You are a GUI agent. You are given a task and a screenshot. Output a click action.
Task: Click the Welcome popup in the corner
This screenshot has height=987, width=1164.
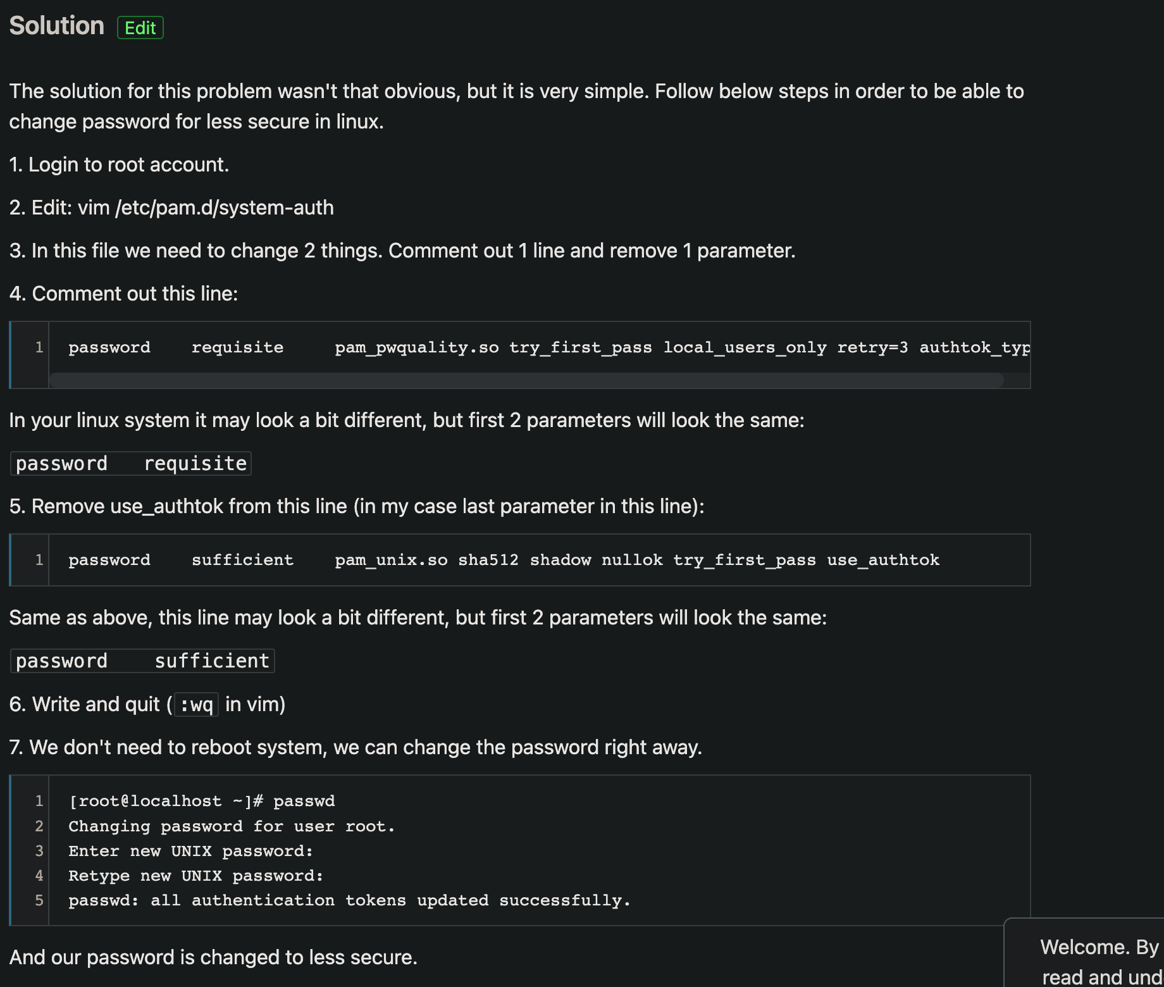[x=1098, y=955]
